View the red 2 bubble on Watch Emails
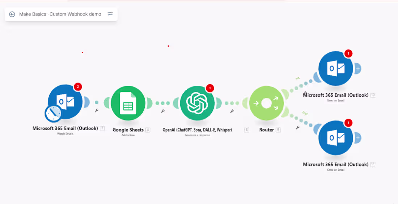Viewport: 398px width, 204px height. coord(78,87)
